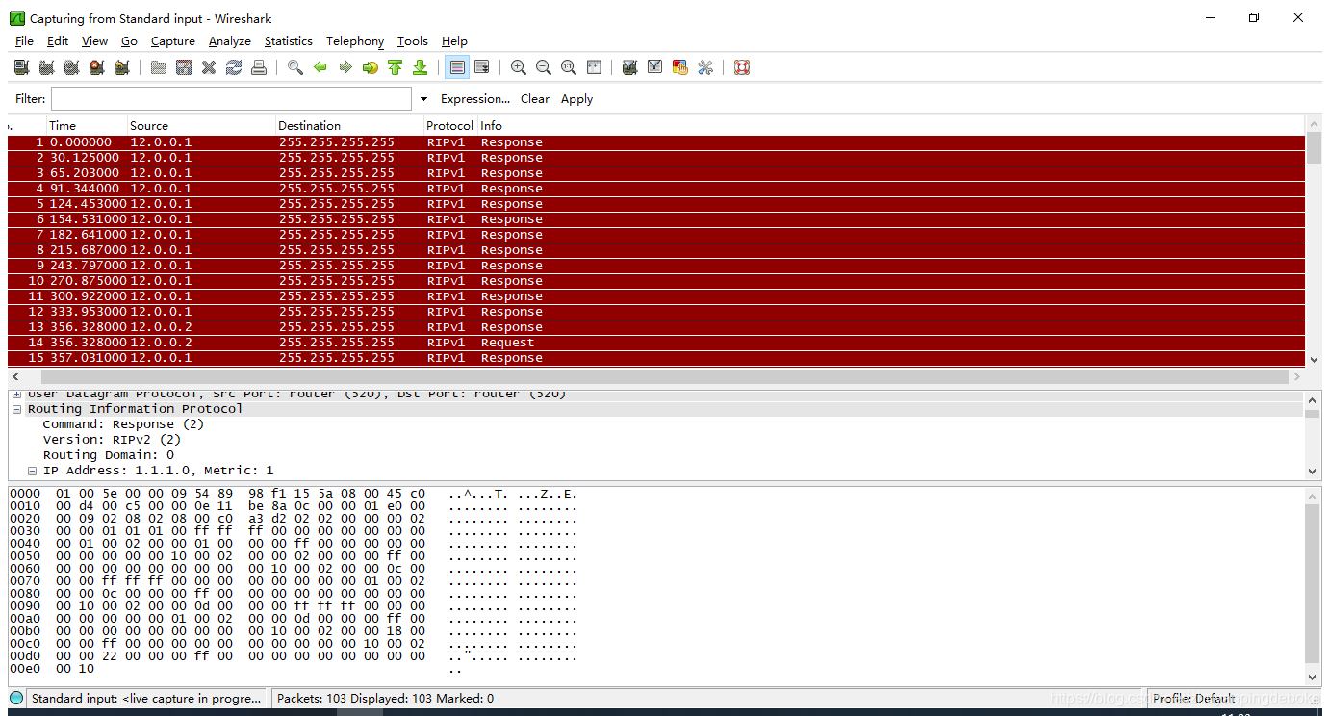Collapse the IP Address 1.1.1.0 entry

point(33,471)
